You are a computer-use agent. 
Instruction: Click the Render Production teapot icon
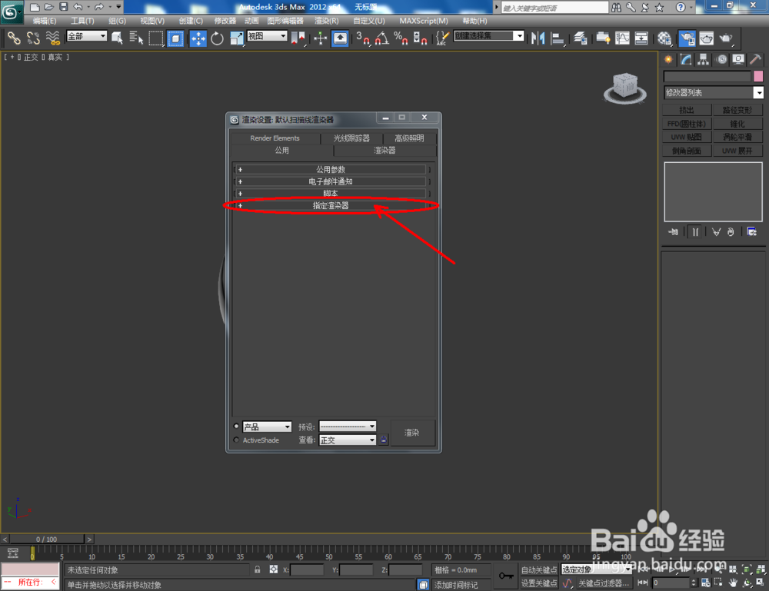[x=726, y=38]
